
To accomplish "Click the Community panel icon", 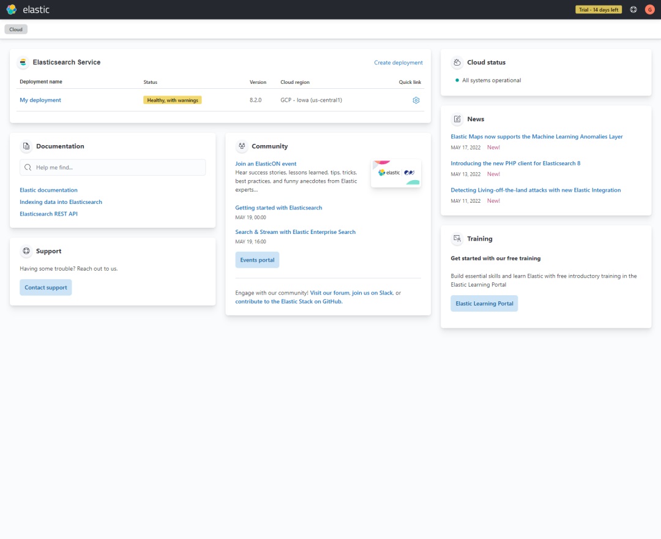I will (x=242, y=146).
